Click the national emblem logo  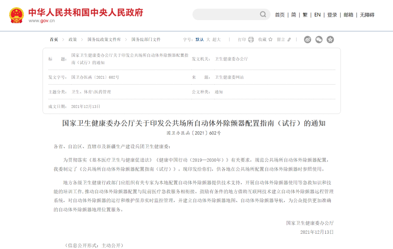click(x=16, y=15)
